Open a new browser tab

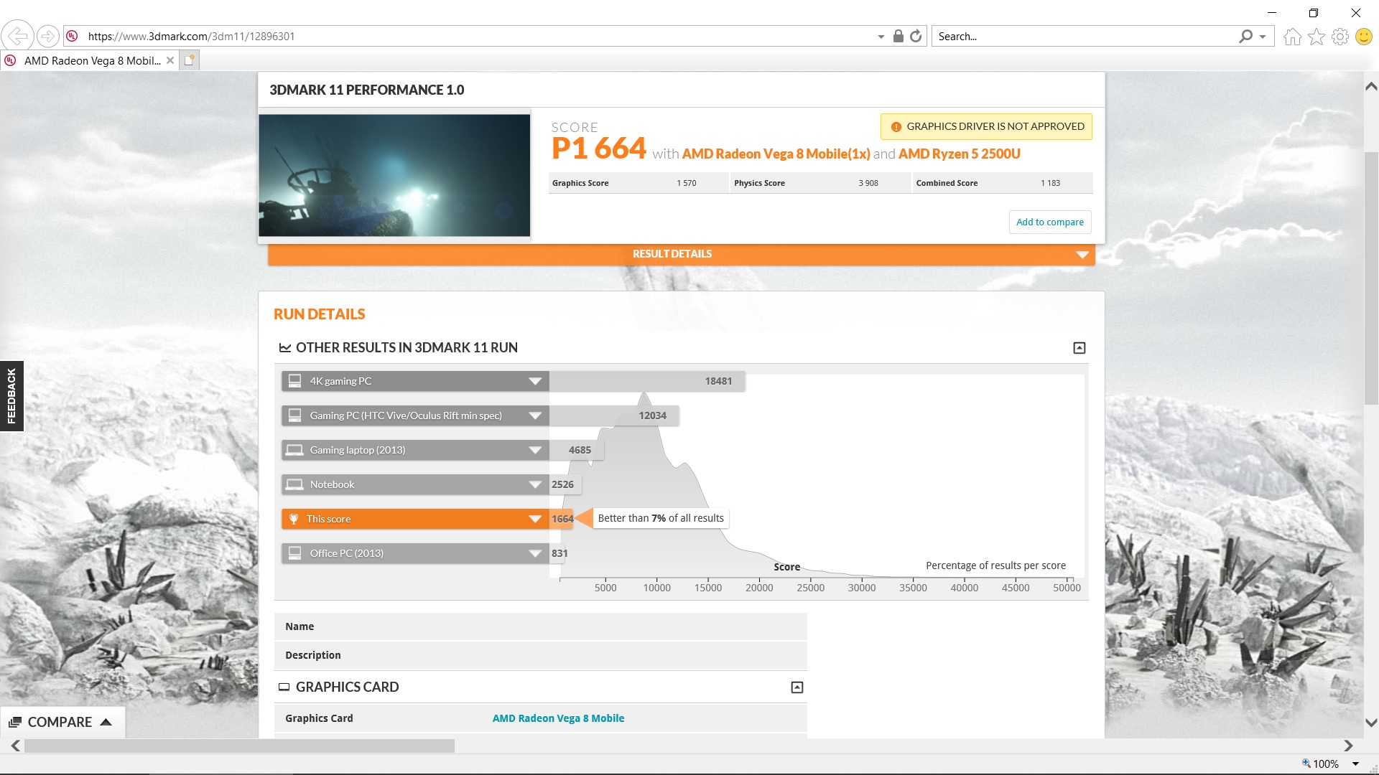coord(189,60)
